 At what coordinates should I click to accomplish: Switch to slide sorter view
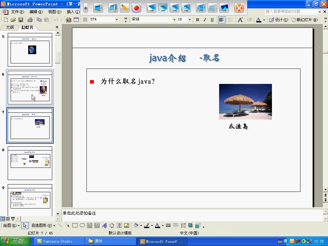(8, 219)
